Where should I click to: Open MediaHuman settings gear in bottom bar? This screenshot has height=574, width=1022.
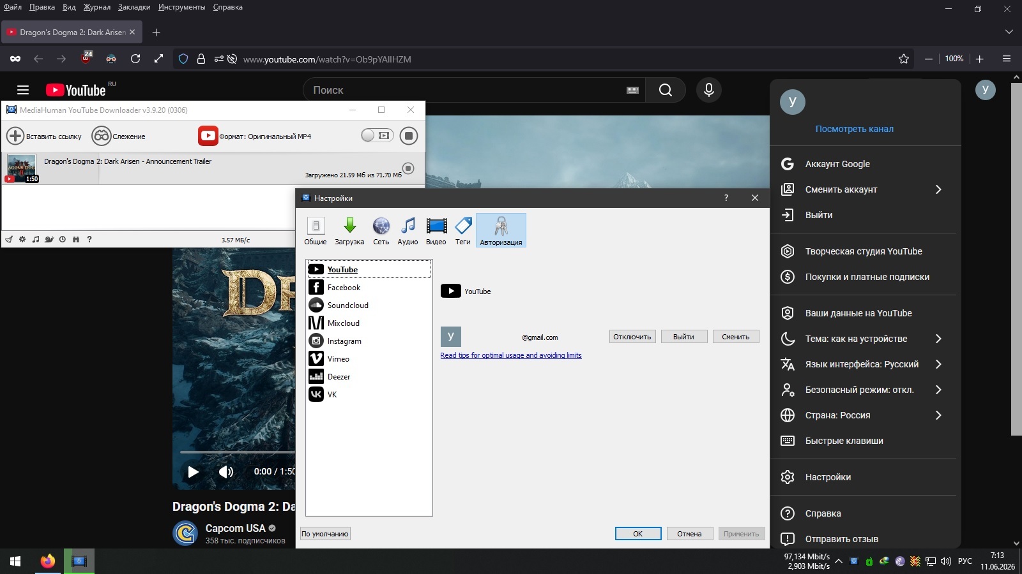22,240
